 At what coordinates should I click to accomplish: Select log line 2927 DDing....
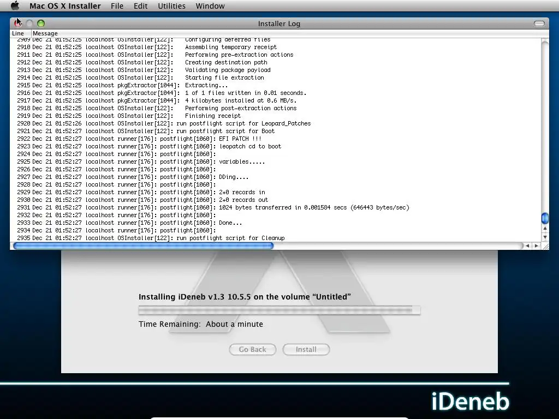[276, 177]
